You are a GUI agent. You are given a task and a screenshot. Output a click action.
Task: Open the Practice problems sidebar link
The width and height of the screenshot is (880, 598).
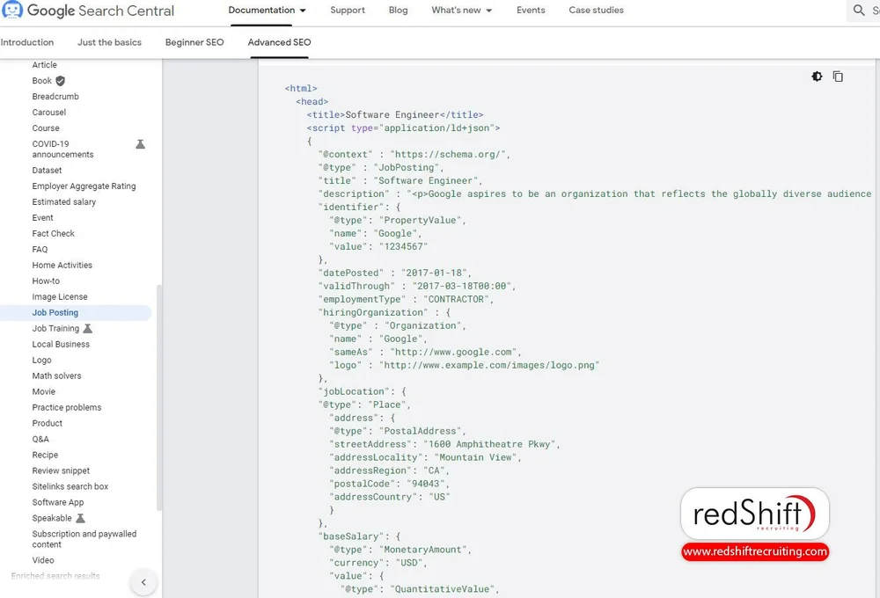pyautogui.click(x=67, y=407)
